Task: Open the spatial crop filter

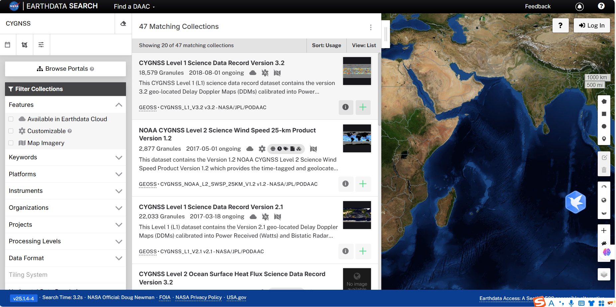Action: point(25,44)
